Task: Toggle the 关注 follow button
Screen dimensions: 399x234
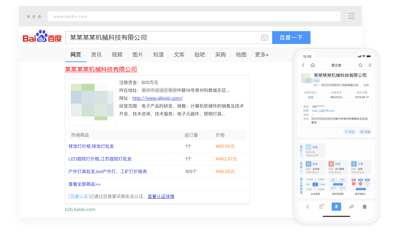Action: tap(350, 132)
